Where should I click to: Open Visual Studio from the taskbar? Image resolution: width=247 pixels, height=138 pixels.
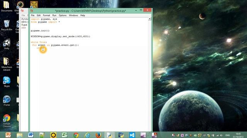coord(132,135)
